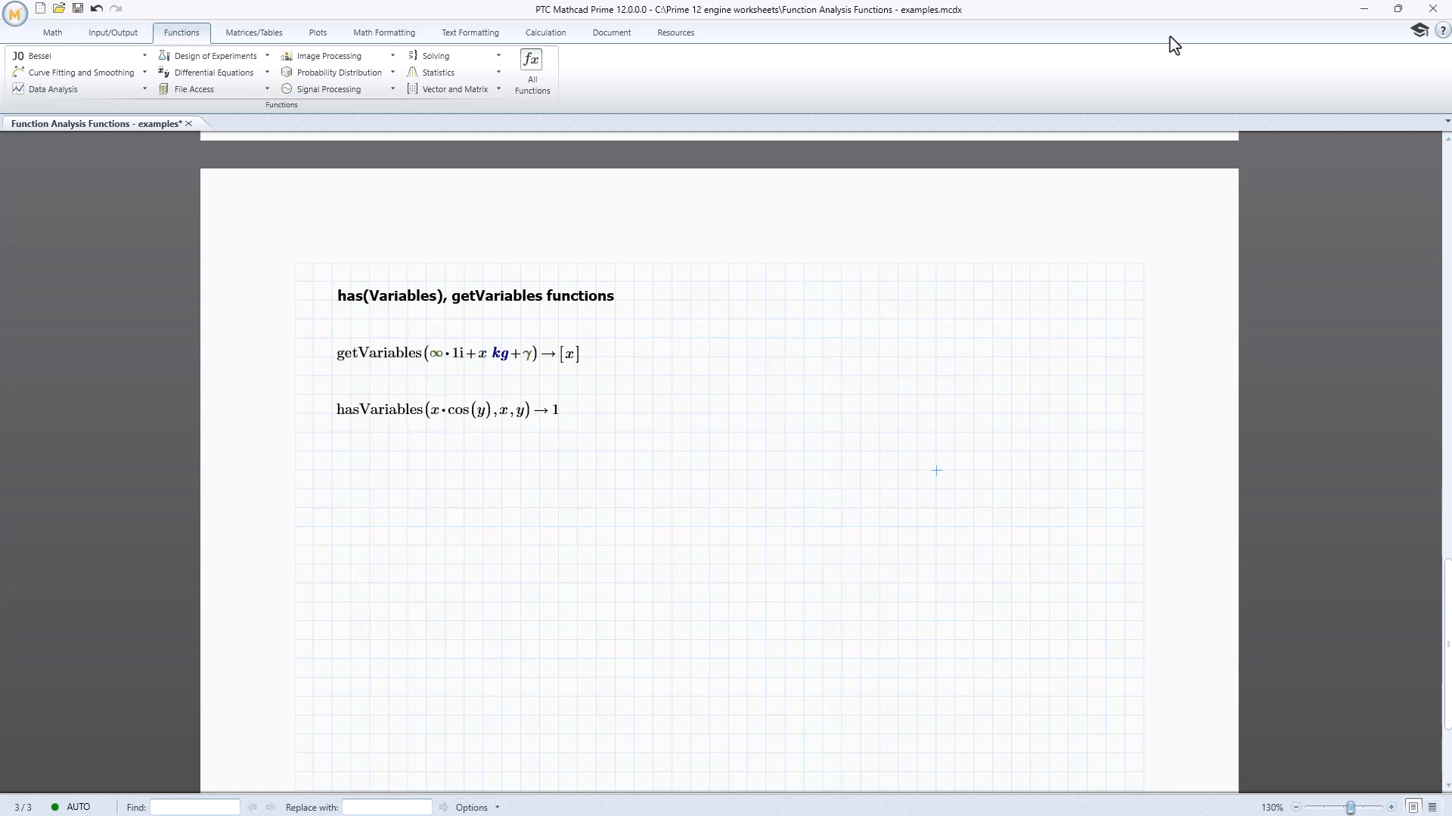Image resolution: width=1452 pixels, height=816 pixels.
Task: Click the Probability Distribution dice icon
Action: click(x=287, y=73)
